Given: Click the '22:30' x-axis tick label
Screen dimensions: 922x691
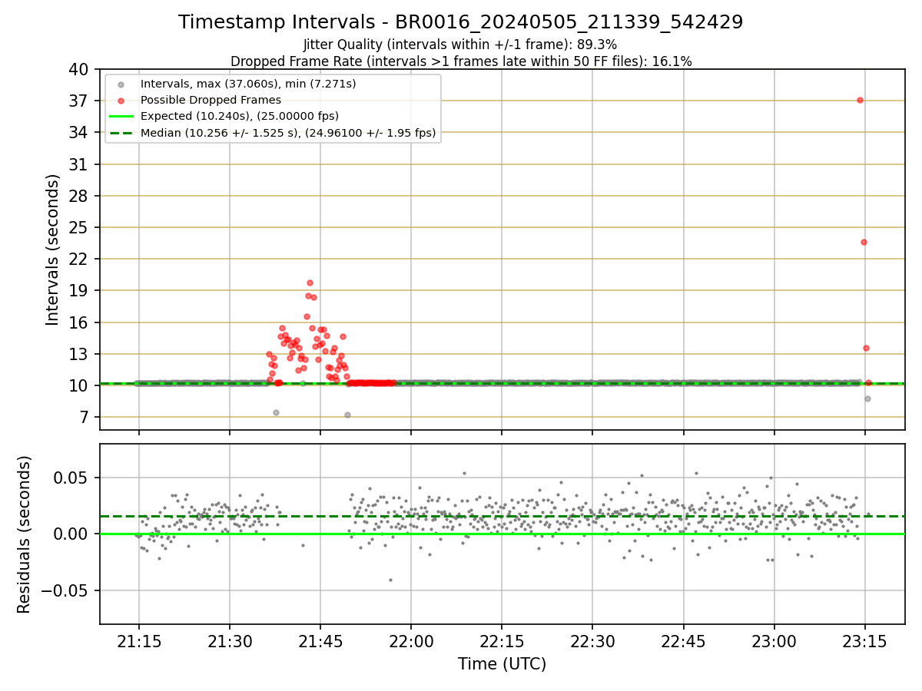Looking at the screenshot, I should click(x=592, y=642).
